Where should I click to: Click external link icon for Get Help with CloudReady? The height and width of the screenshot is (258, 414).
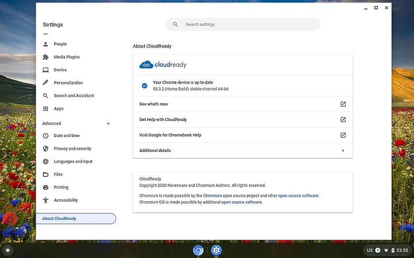pyautogui.click(x=343, y=119)
